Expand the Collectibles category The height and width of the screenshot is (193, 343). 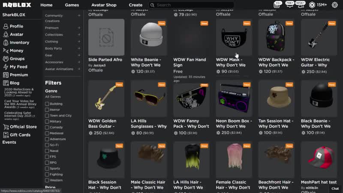pos(79,35)
